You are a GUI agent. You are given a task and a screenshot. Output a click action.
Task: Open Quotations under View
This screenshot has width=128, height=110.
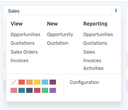(22, 43)
